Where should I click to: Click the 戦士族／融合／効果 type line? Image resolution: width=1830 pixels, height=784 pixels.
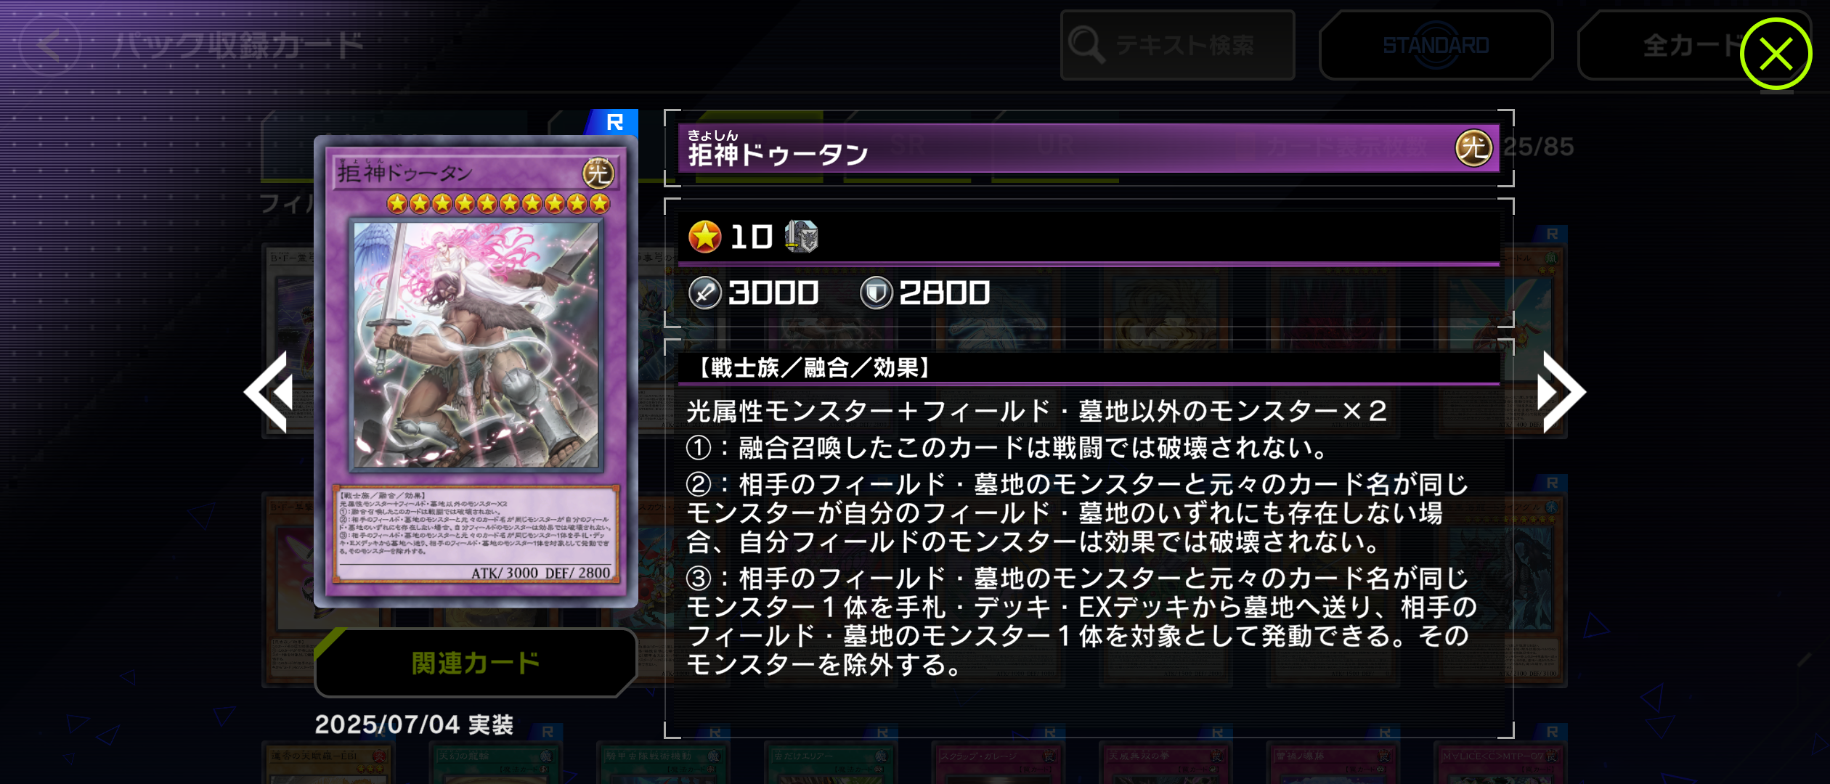click(813, 368)
